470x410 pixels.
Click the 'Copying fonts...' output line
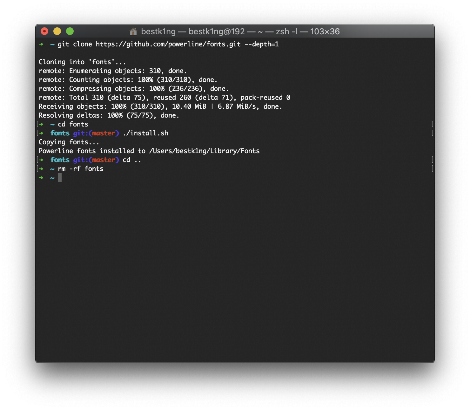tap(69, 142)
